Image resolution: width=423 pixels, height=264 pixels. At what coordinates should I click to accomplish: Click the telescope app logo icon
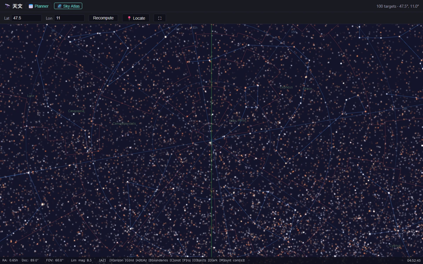[x=7, y=6]
